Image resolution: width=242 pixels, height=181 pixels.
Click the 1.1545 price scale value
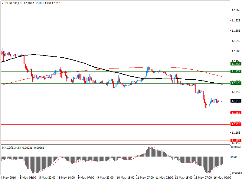236,41
